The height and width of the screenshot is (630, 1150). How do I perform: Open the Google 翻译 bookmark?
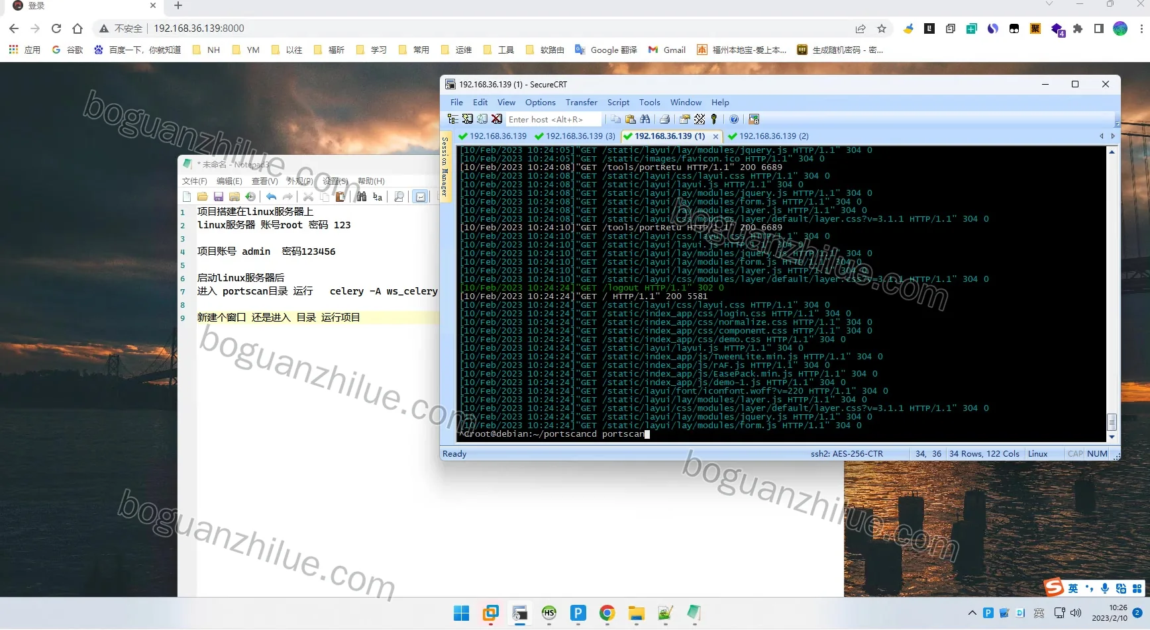pos(605,50)
